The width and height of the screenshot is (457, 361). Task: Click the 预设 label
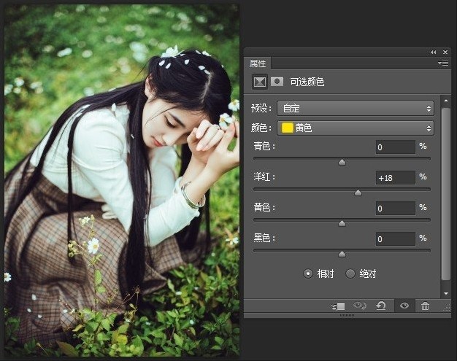tap(261, 108)
